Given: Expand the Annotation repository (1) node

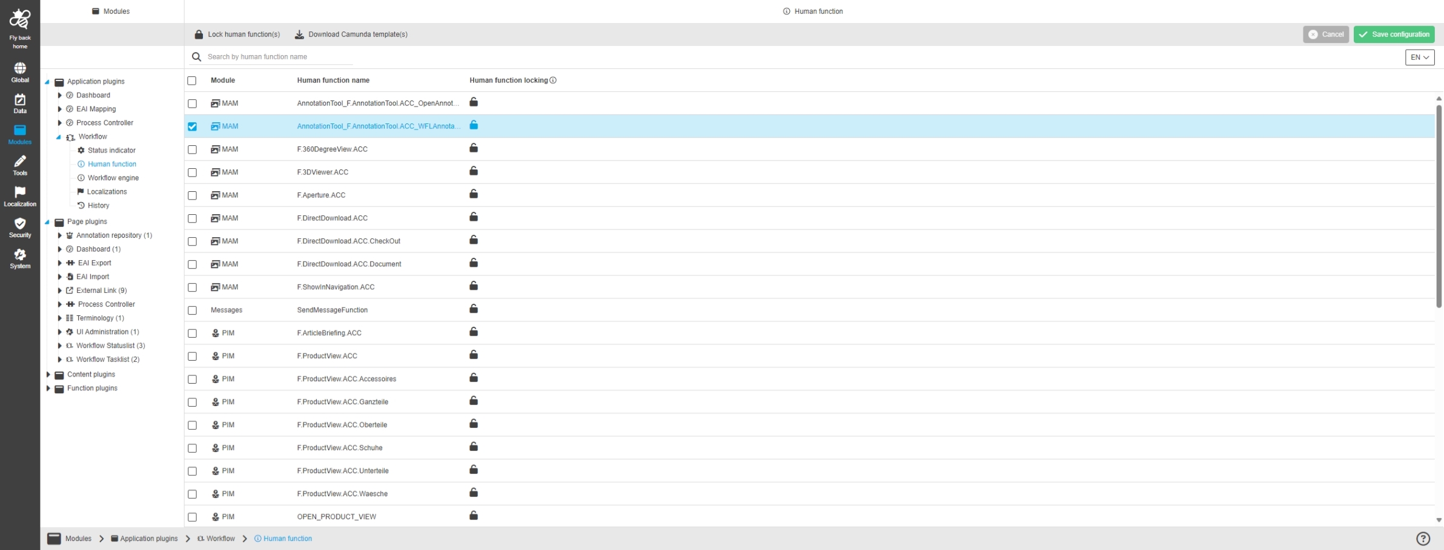Looking at the screenshot, I should point(59,236).
